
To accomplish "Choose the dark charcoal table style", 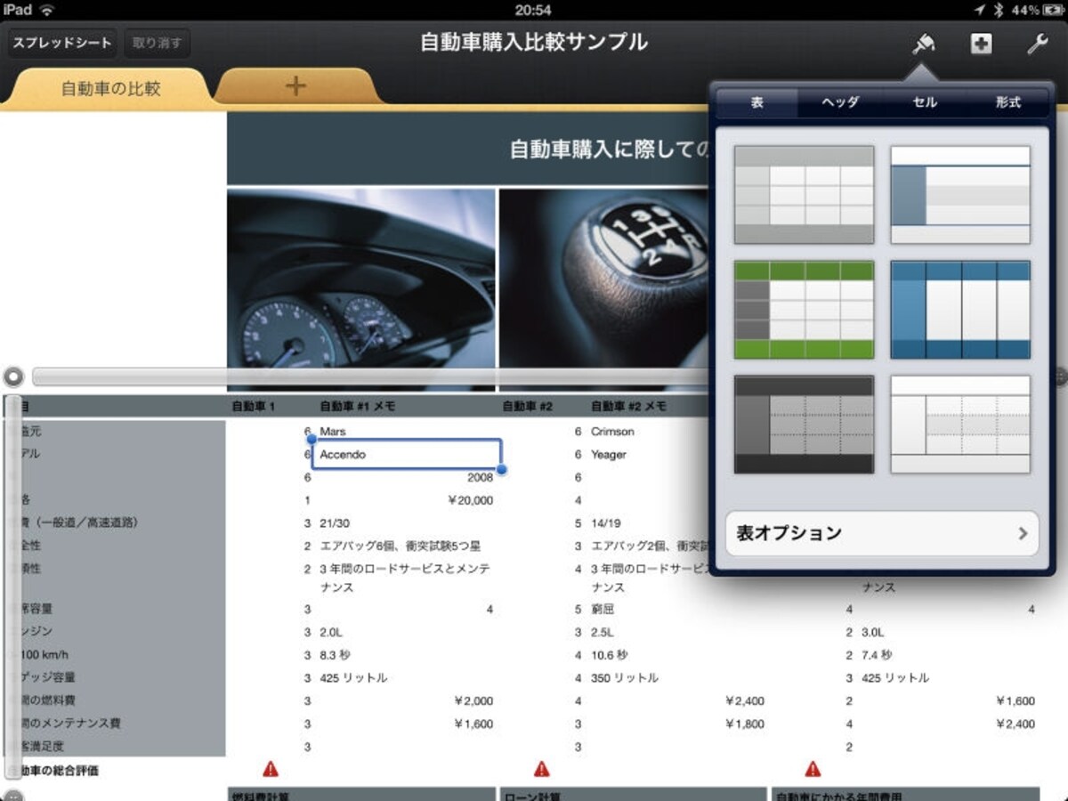I will [804, 425].
